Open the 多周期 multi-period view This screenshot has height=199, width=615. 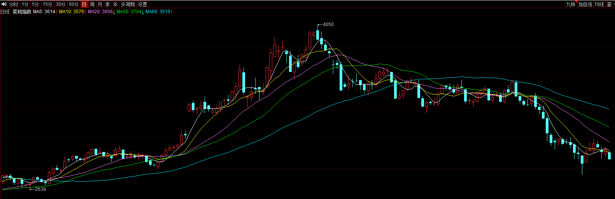pos(128,4)
